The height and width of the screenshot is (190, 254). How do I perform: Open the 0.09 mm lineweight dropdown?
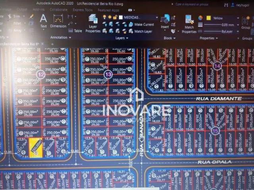pos(238,25)
